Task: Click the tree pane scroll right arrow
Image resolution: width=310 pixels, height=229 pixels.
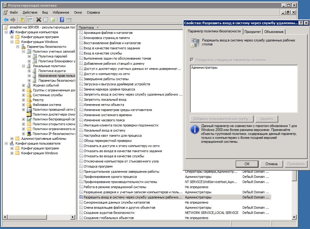Action: pyautogui.click(x=73, y=217)
